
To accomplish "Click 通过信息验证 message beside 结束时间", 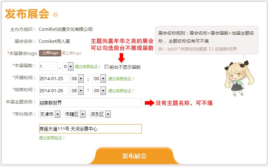I will 121,91.
